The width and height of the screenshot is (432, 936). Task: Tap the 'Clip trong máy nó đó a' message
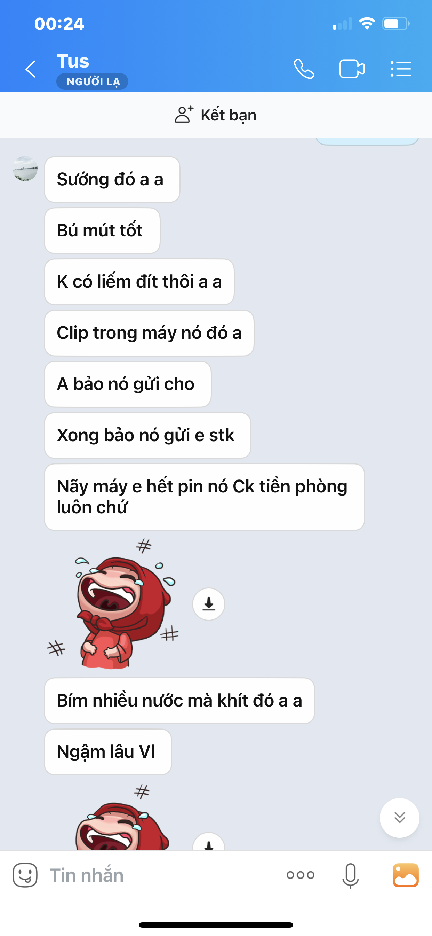click(149, 333)
